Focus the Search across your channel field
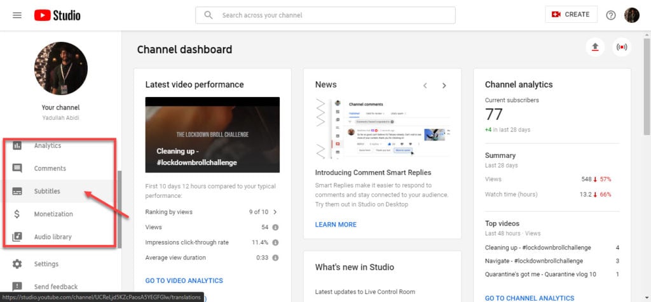The height and width of the screenshot is (302, 651). [325, 15]
